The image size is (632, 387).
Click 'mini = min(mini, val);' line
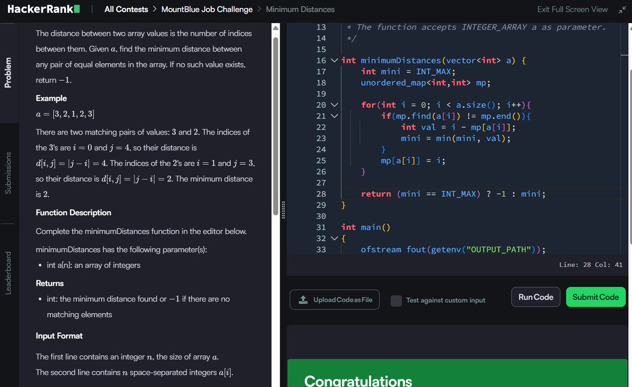456,138
